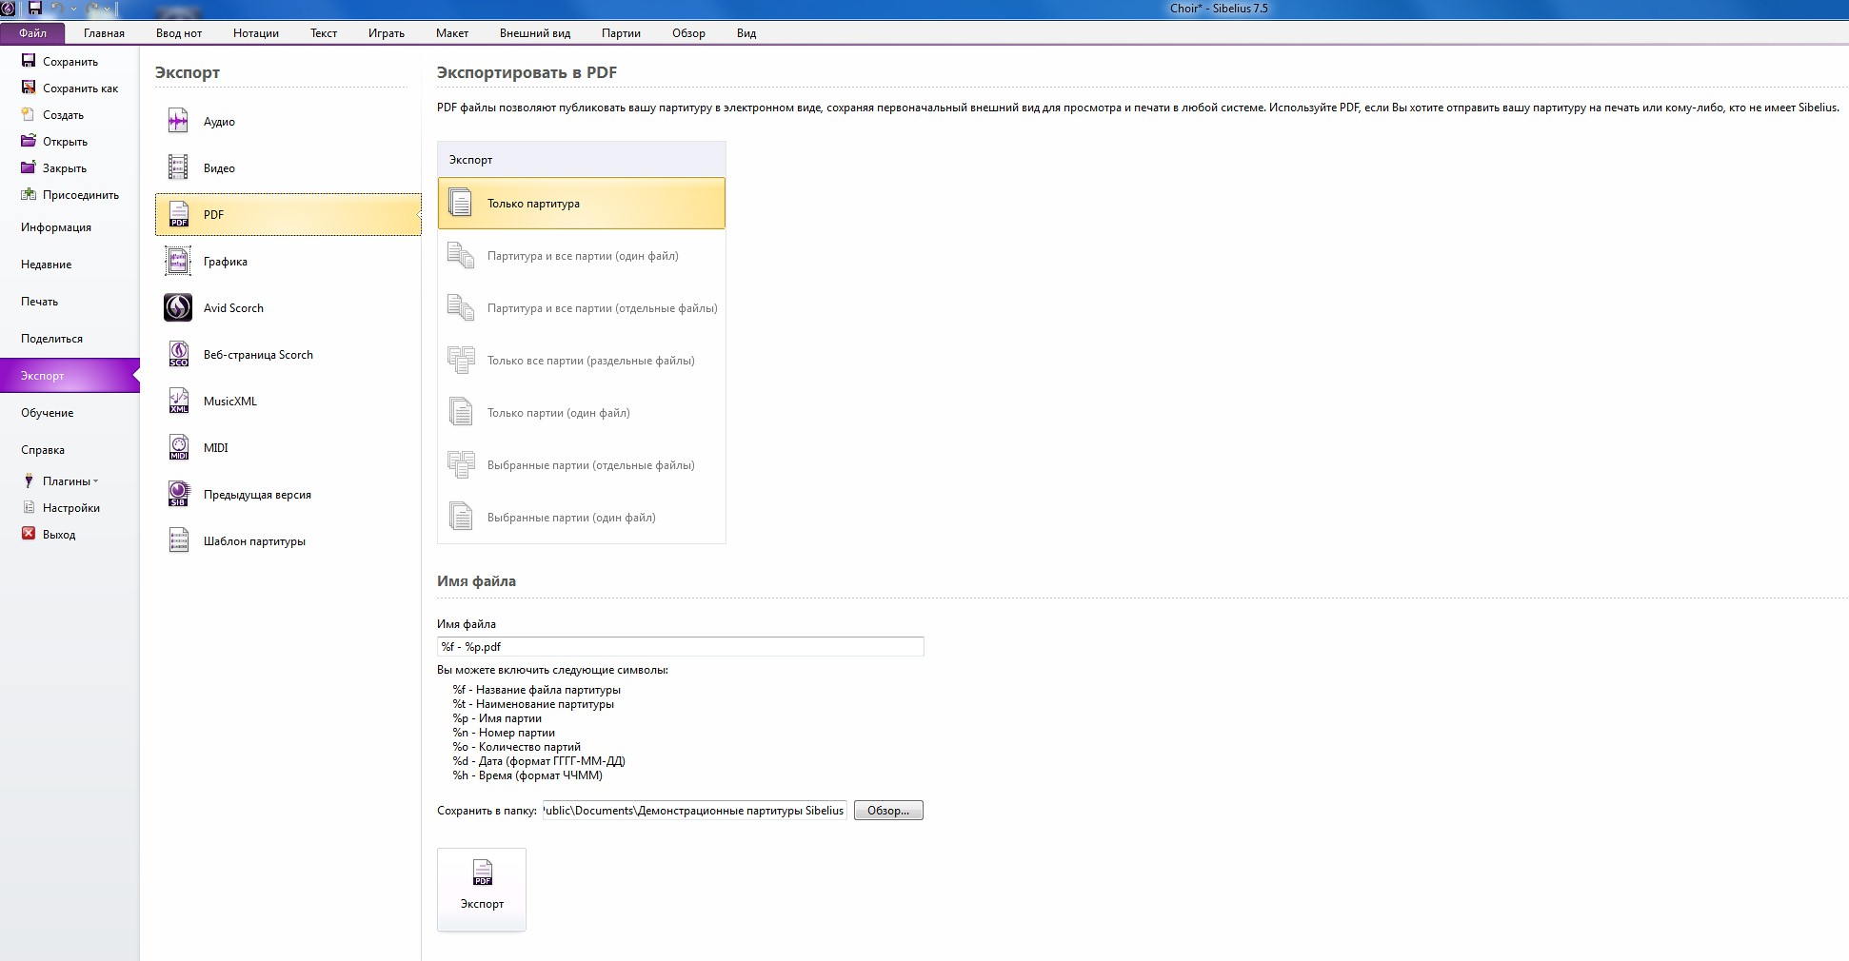Click the '%p - Имя партии' hint text

(x=497, y=718)
